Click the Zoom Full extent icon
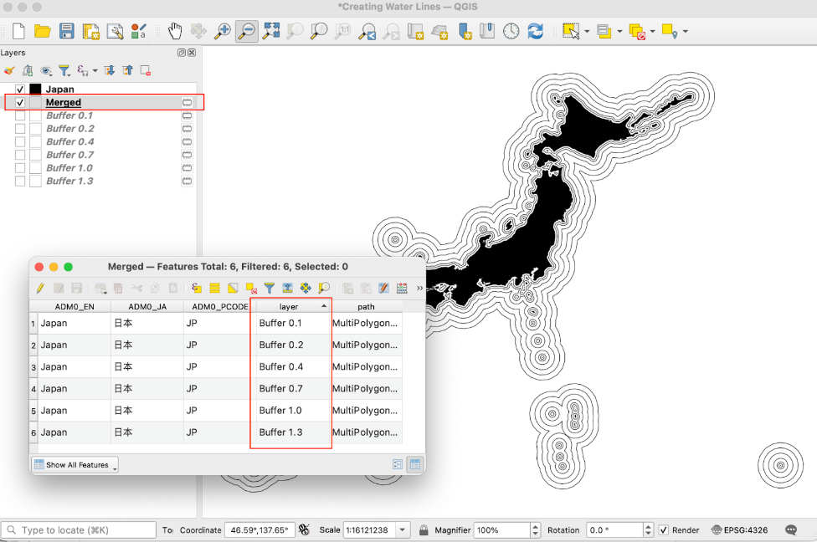Image resolution: width=817 pixels, height=542 pixels. click(x=270, y=32)
